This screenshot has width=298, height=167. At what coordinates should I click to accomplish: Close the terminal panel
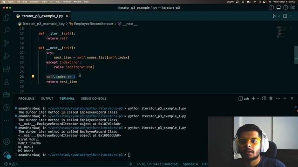click(x=292, y=98)
